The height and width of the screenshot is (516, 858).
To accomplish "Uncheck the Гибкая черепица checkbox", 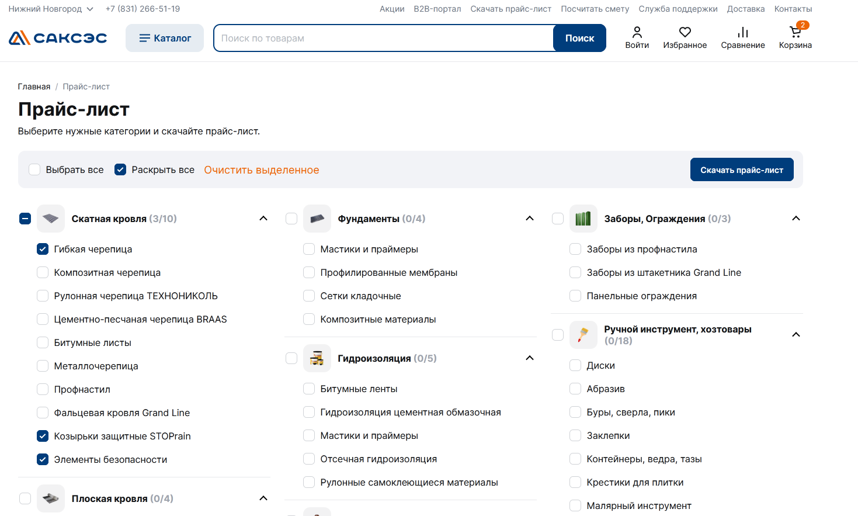I will 43,249.
